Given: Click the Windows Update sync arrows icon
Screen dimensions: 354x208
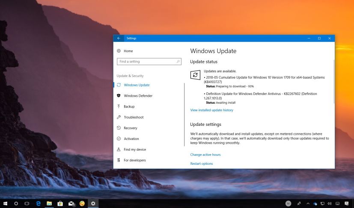Looking at the screenshot, I should pyautogui.click(x=119, y=85).
